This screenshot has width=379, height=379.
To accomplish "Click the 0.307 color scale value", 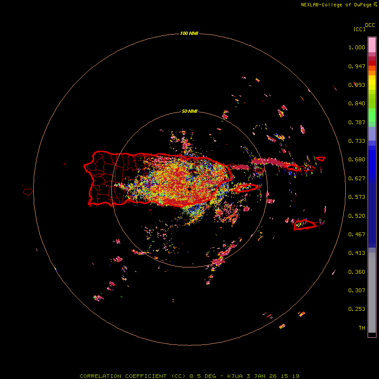I will coord(357,291).
